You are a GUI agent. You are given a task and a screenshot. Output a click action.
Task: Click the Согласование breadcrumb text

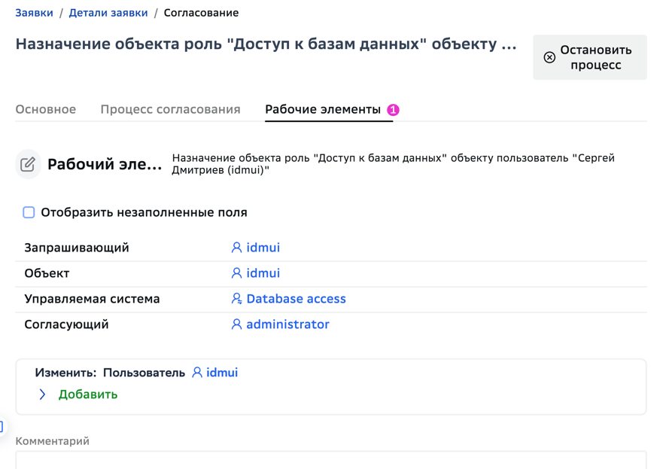[201, 13]
